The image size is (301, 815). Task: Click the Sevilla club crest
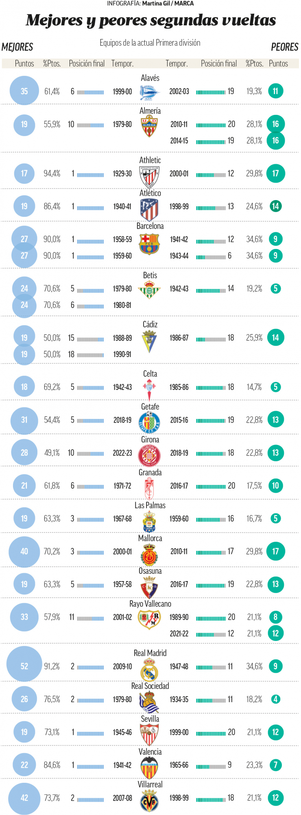pos(149,735)
